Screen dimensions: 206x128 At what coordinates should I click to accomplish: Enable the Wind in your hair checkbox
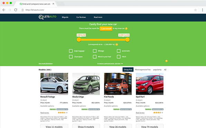point(95,57)
